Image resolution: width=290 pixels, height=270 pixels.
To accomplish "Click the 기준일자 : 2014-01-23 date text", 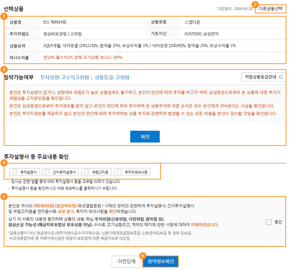I will 235,9.
